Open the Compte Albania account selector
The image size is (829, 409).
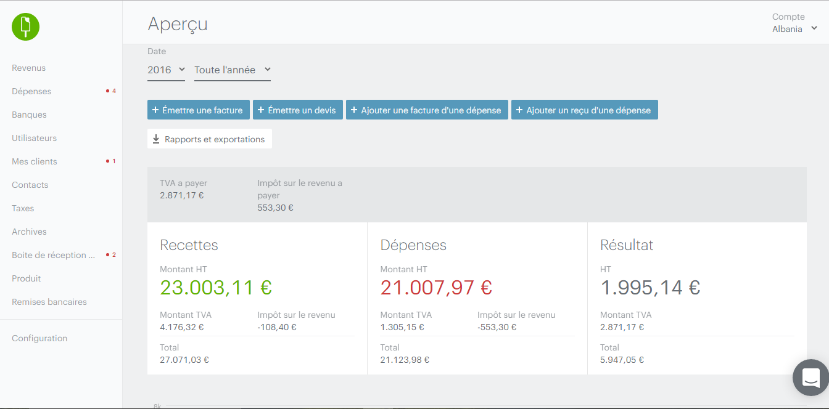click(x=794, y=28)
